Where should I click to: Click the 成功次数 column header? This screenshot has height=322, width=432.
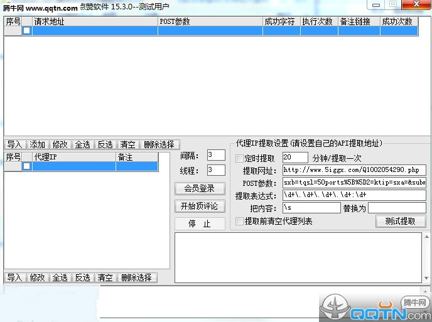(x=399, y=21)
